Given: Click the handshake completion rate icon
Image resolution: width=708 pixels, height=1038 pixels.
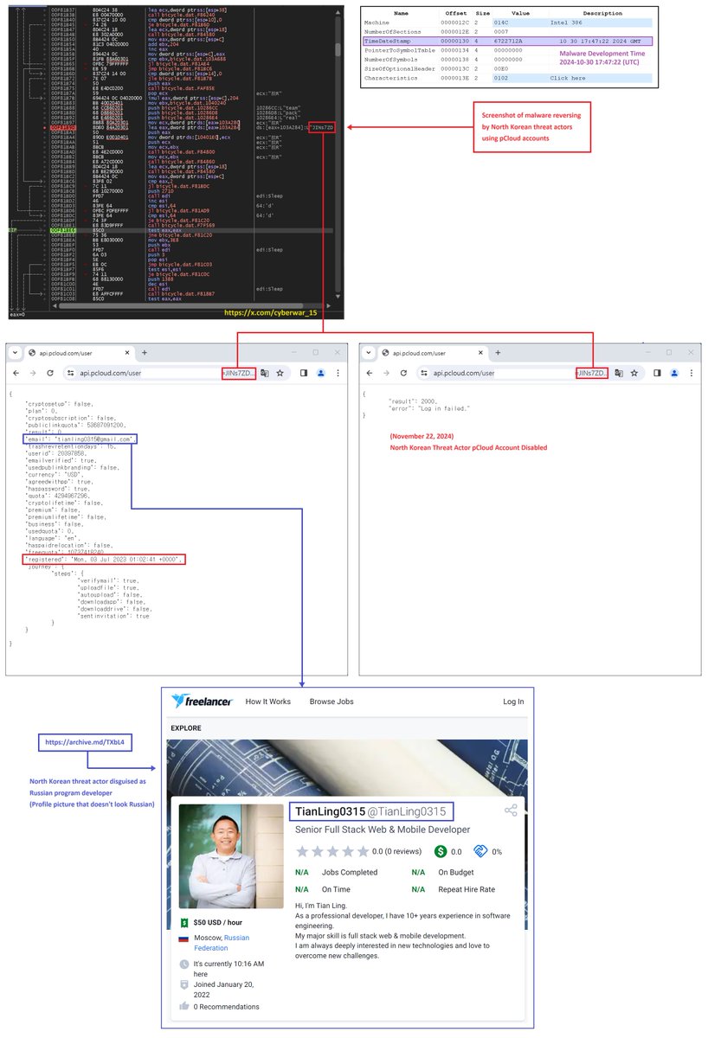Looking at the screenshot, I should coord(481,851).
